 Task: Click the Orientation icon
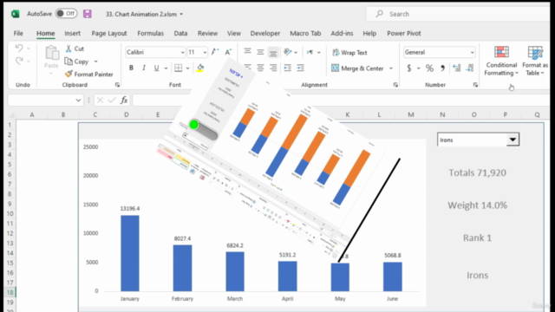pos(288,52)
